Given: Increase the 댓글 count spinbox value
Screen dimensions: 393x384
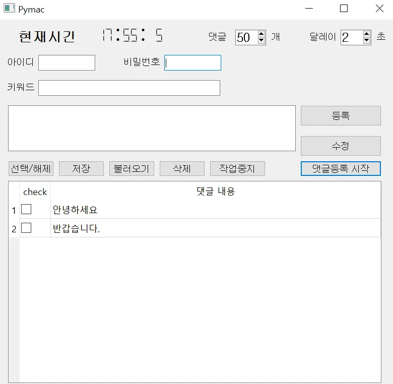Looking at the screenshot, I should click(x=261, y=34).
